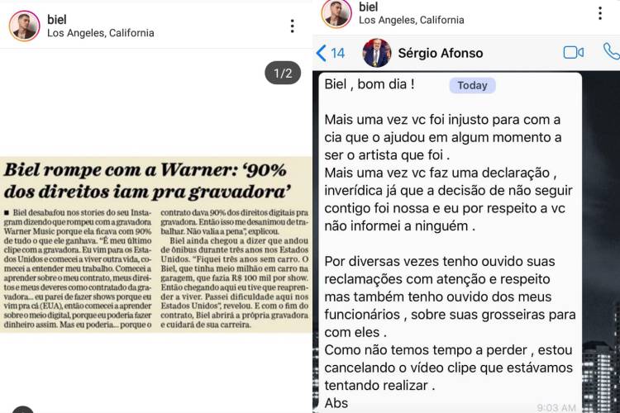Start a voice call using the phone icon

click(612, 52)
